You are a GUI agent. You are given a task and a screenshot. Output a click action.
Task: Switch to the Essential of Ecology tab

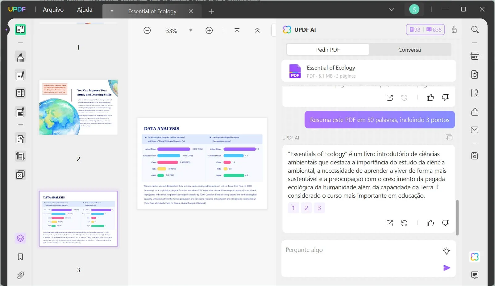[152, 11]
